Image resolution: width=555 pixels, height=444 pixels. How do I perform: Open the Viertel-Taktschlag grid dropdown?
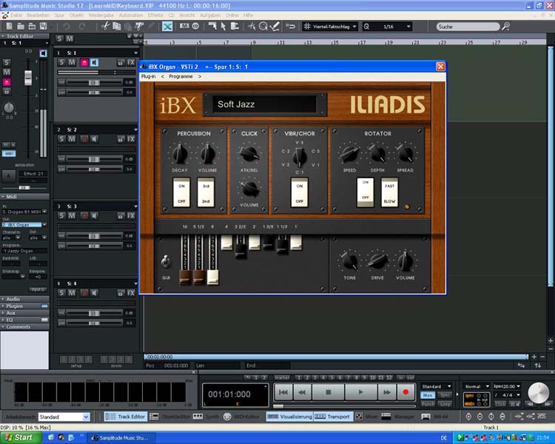point(334,27)
